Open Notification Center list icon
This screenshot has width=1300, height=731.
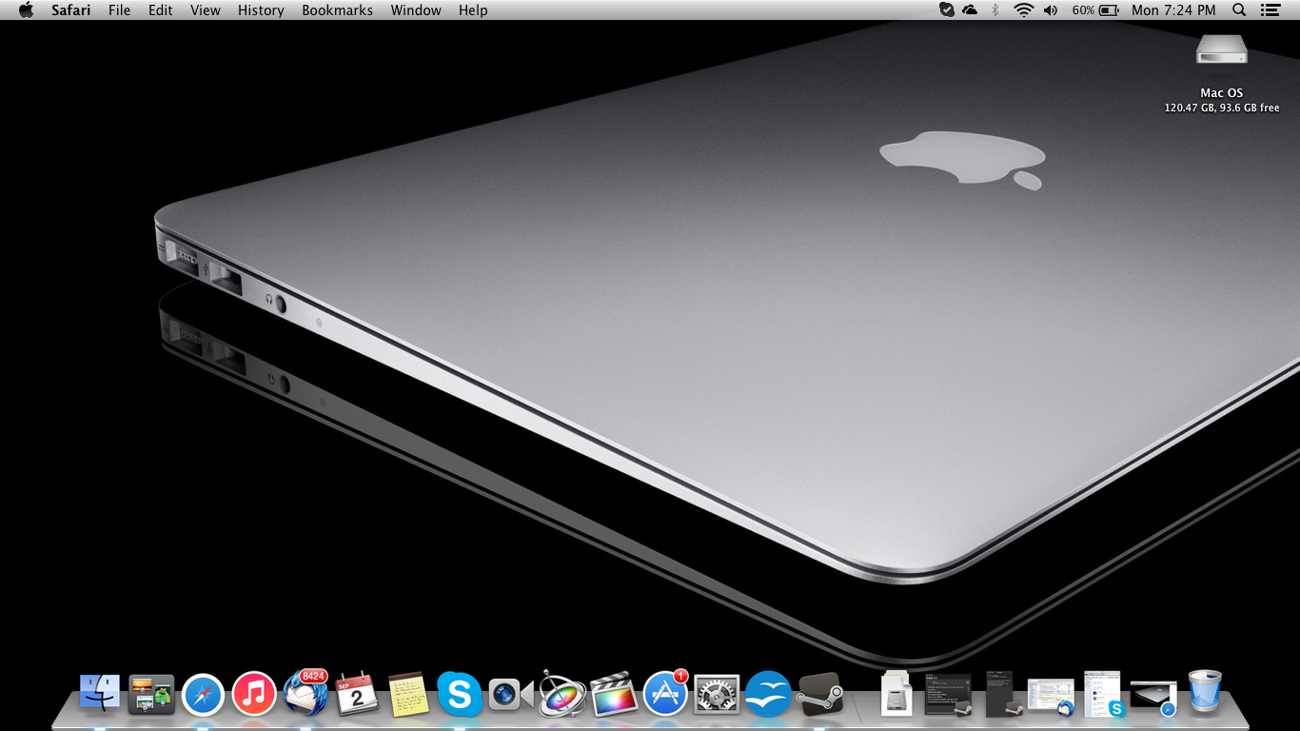pyautogui.click(x=1270, y=10)
